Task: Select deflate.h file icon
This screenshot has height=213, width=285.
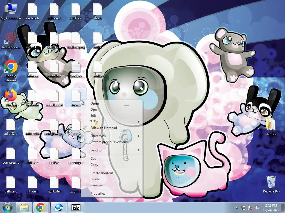Action: pos(33,12)
